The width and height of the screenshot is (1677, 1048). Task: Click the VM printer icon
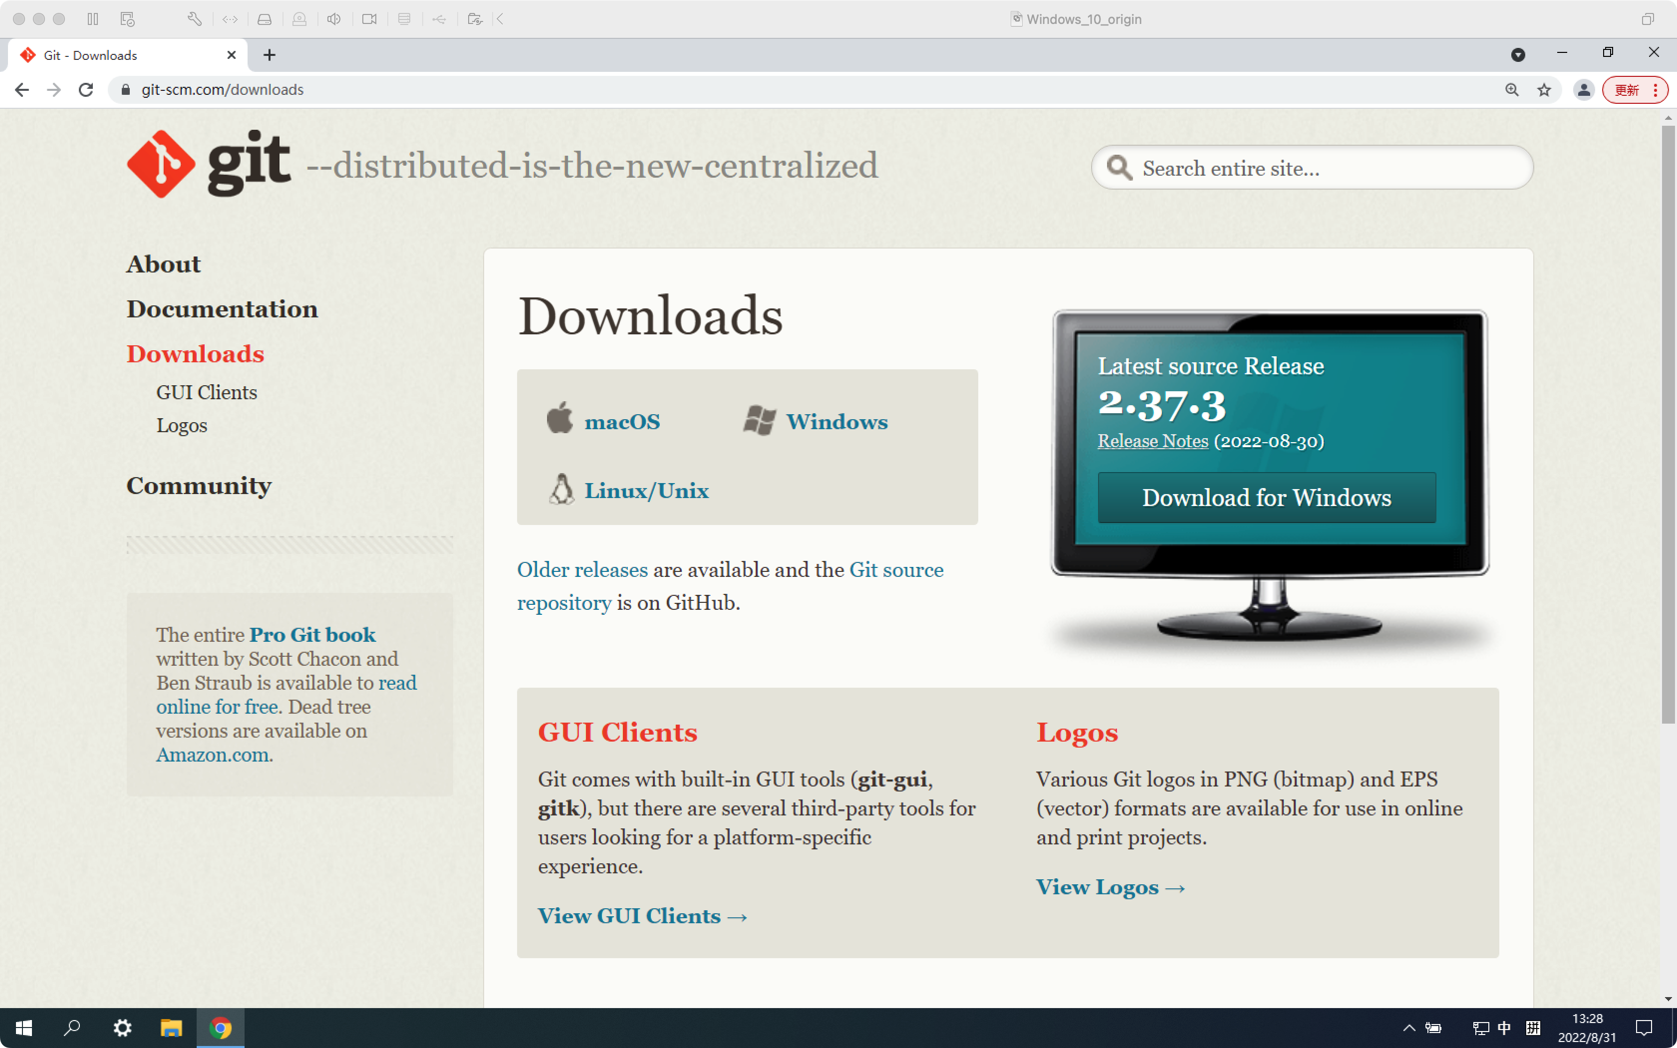point(405,19)
